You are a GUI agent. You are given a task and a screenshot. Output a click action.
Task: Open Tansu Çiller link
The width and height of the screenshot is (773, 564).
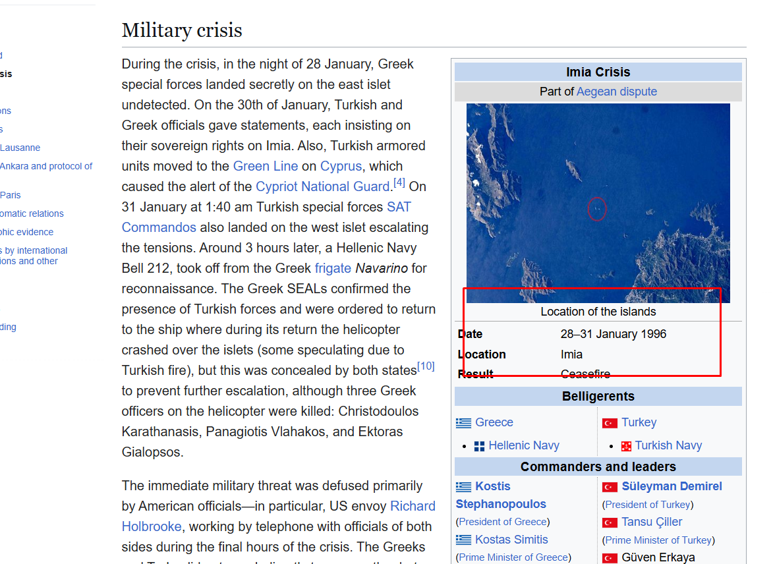[652, 522]
